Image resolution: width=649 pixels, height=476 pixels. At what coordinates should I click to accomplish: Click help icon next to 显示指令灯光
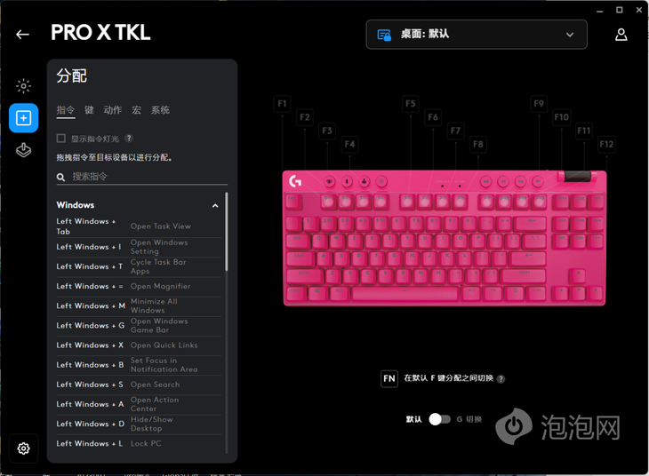129,139
